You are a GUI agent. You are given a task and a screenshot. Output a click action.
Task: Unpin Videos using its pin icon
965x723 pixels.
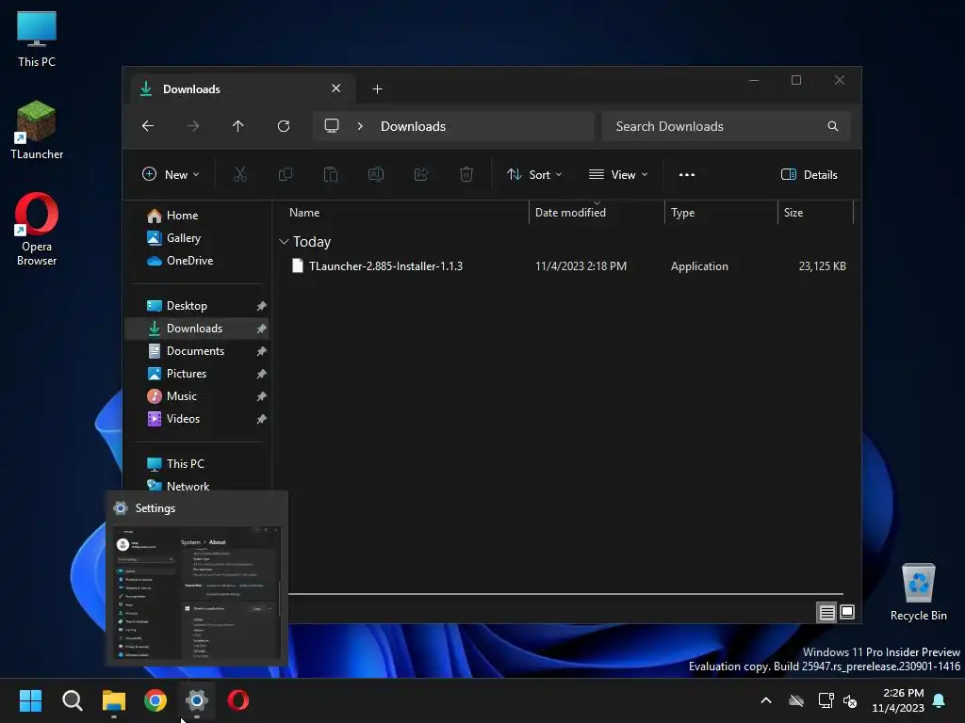coord(262,419)
